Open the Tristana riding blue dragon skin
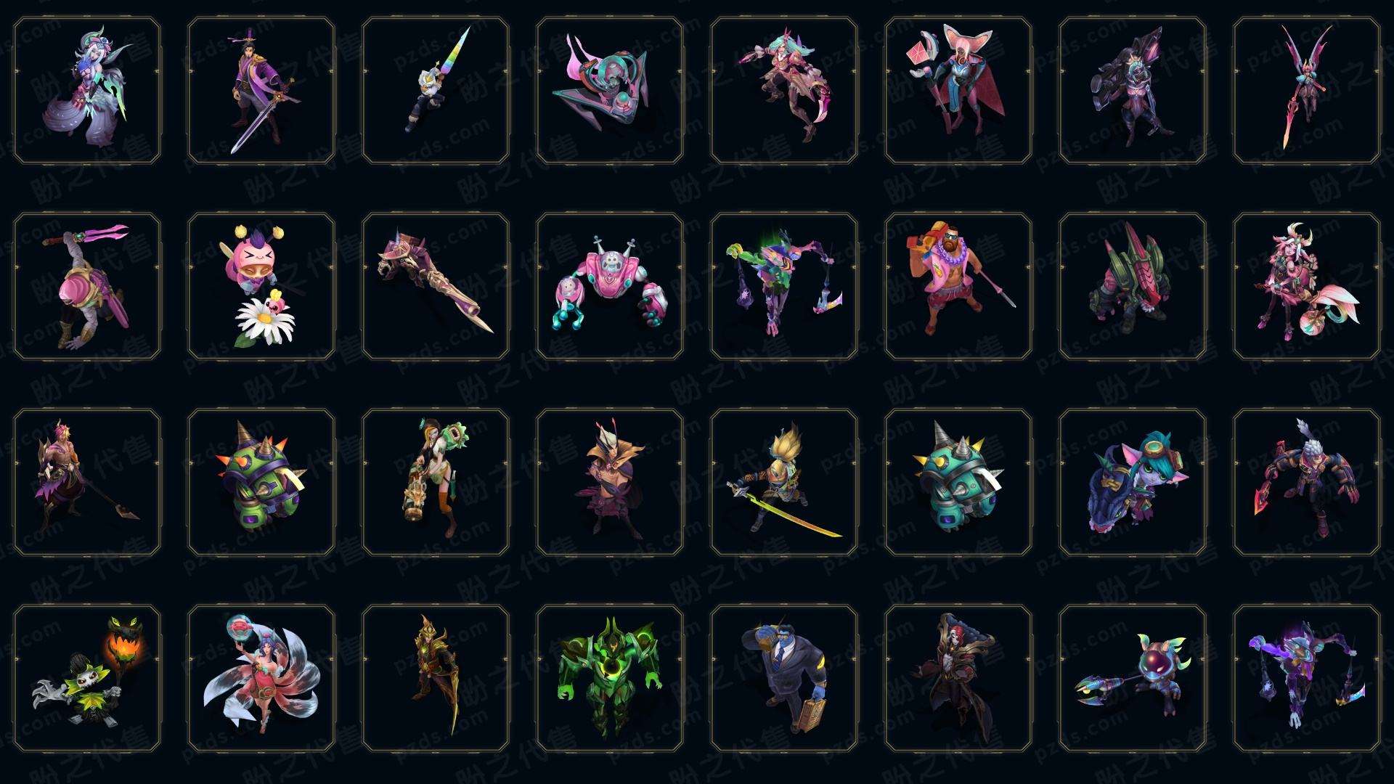Image resolution: width=1394 pixels, height=784 pixels. (x=1133, y=482)
